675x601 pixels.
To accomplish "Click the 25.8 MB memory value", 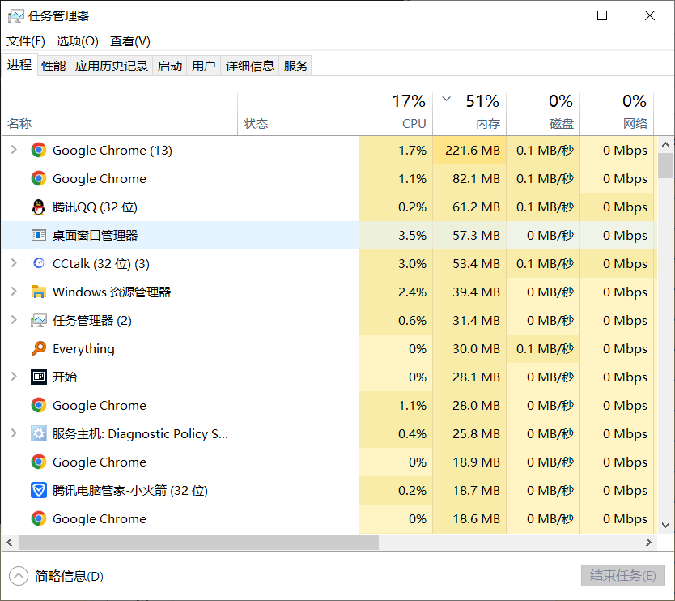I will point(476,434).
